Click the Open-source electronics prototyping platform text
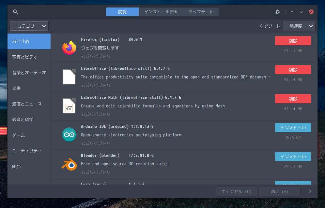The height and width of the screenshot is (208, 325). [x=131, y=135]
